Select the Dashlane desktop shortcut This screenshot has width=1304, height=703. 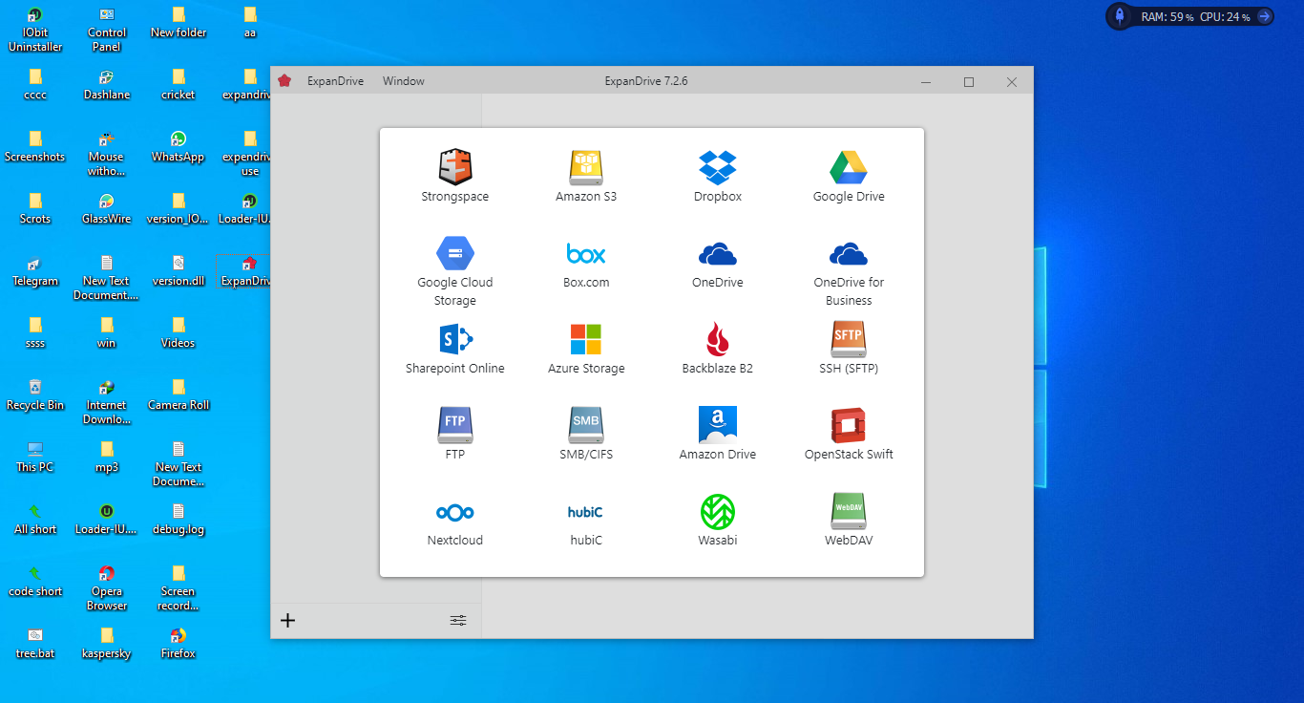(x=107, y=84)
